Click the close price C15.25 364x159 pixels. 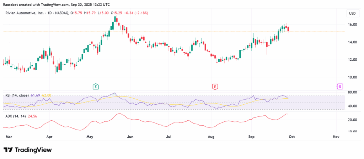tap(117, 13)
